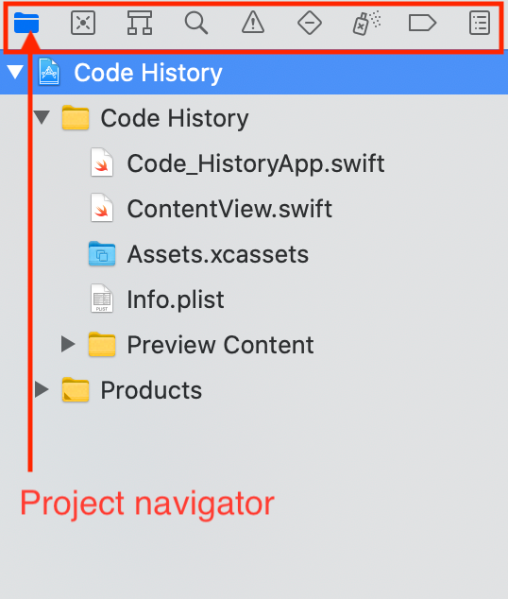Open Info.plist file
Screen dimensions: 508x599
coord(176,299)
